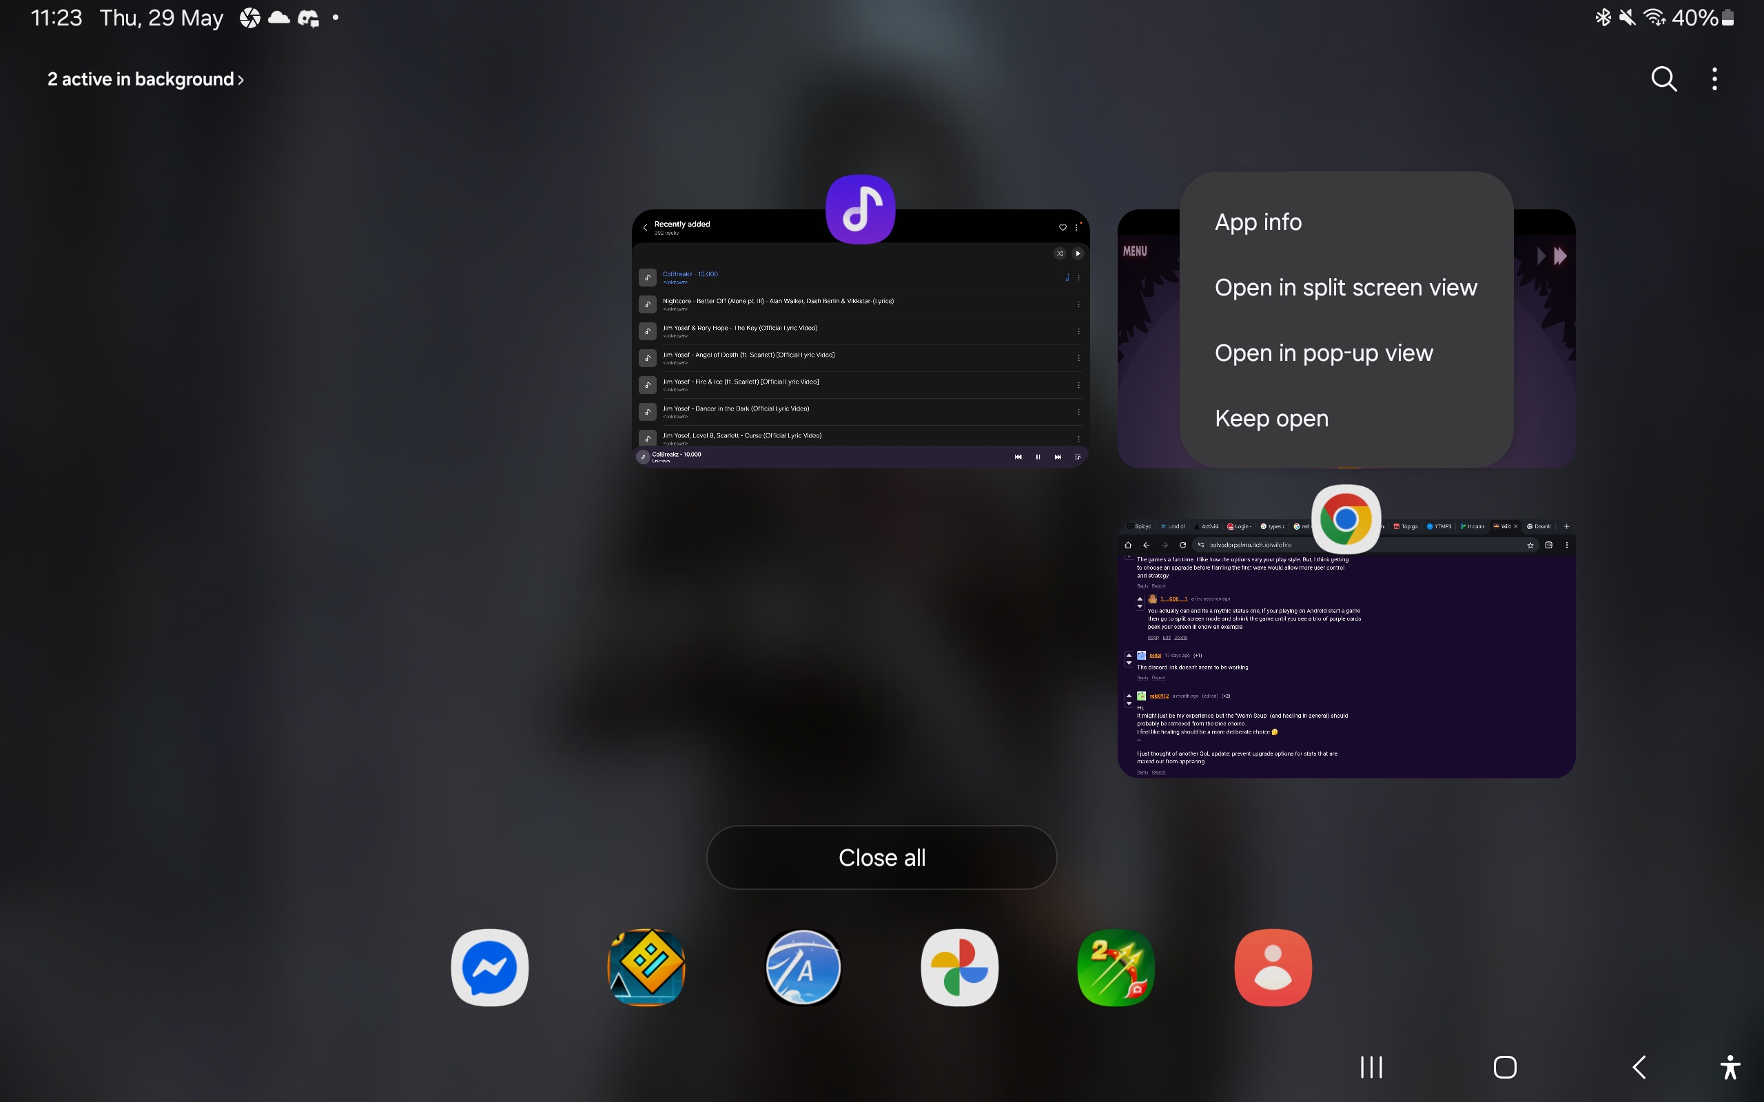Go to previous track in music card

click(x=1018, y=457)
